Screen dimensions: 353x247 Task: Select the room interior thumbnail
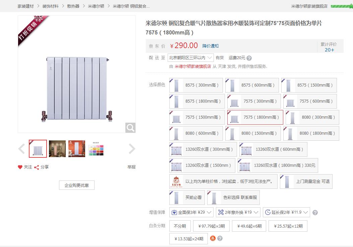coord(57,149)
